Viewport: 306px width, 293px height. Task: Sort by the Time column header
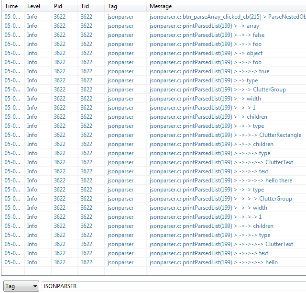click(11, 6)
